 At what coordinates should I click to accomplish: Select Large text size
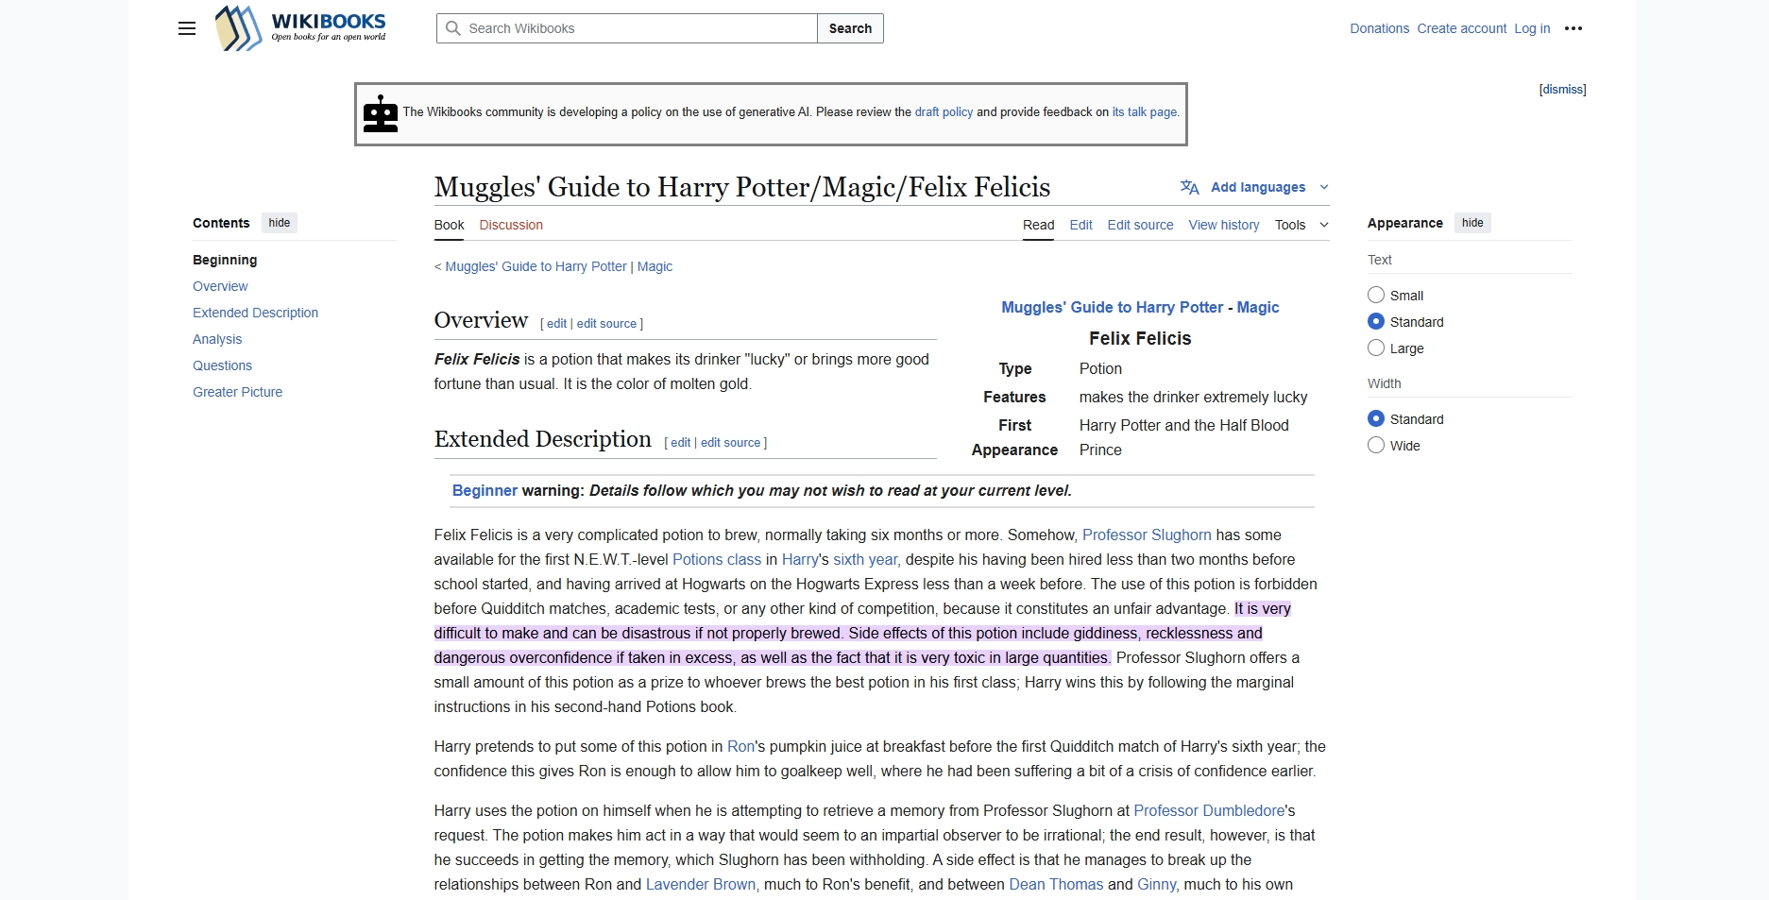pyautogui.click(x=1376, y=348)
